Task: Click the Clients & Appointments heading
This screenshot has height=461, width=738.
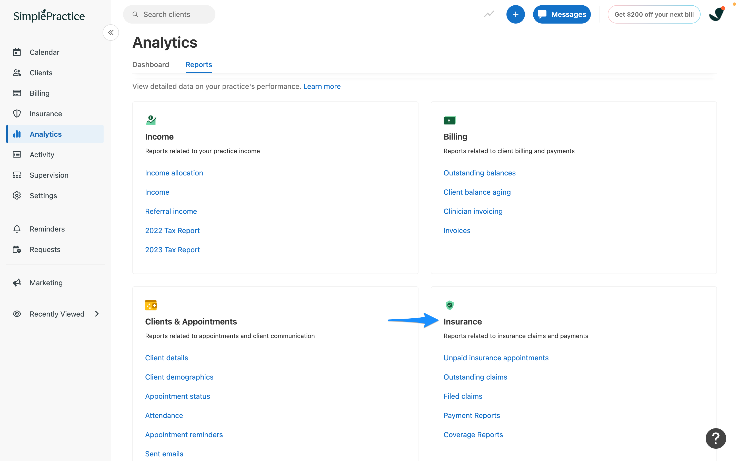Action: pos(191,321)
